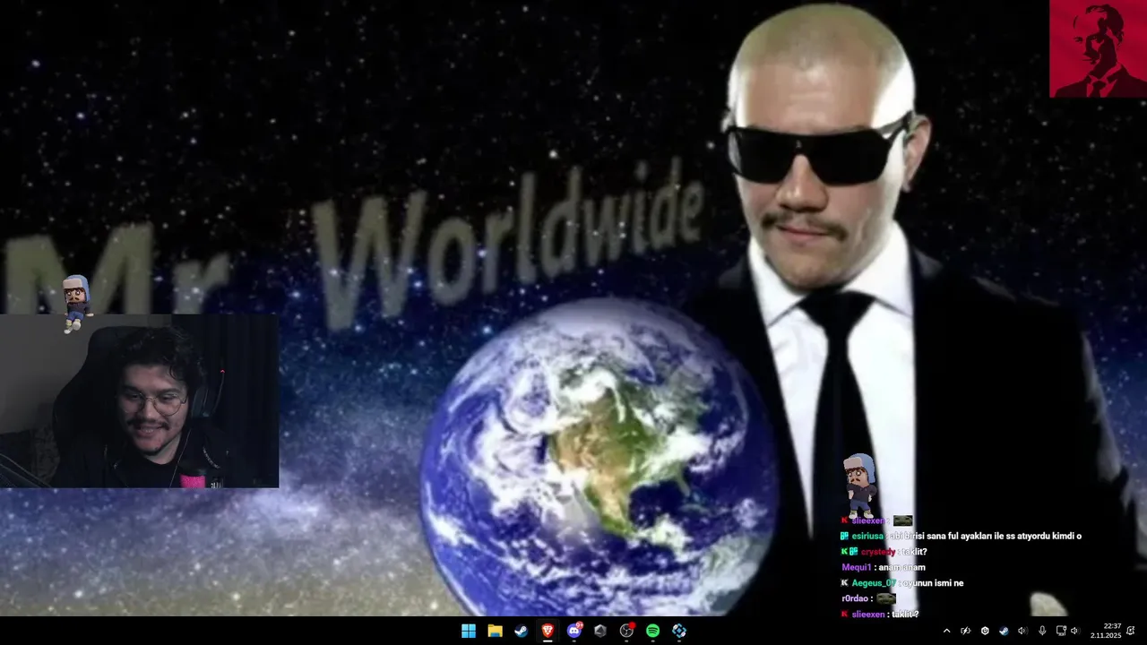Open Discord from the taskbar
1147x645 pixels.
point(574,631)
